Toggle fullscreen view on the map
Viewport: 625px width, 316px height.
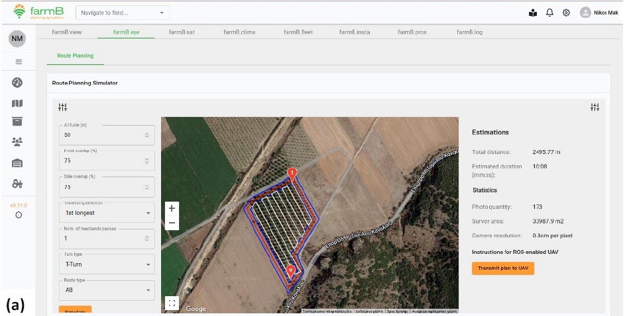point(172,303)
